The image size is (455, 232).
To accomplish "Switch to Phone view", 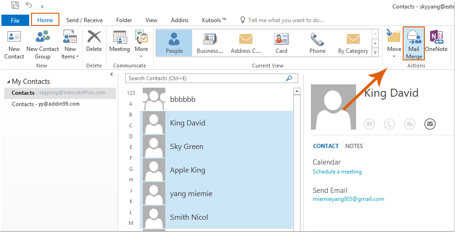I will pyautogui.click(x=317, y=43).
